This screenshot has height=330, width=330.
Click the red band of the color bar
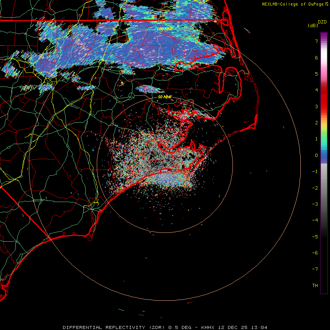pos(324,101)
